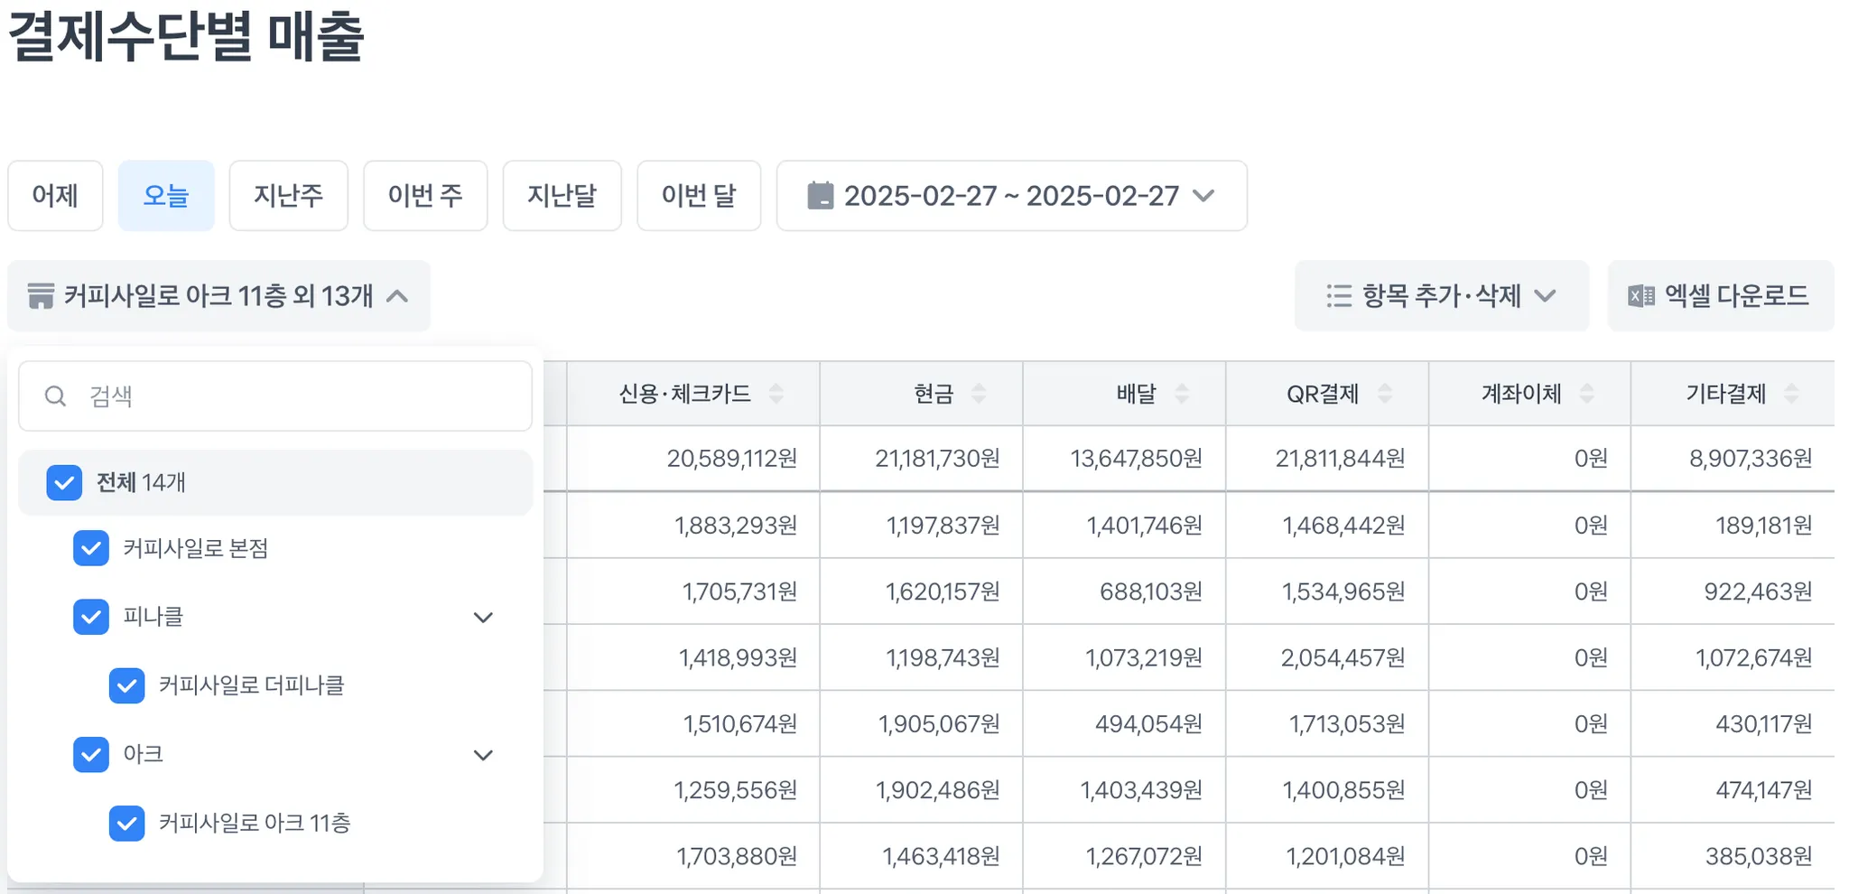Sort by 현금 column arrows

click(x=979, y=394)
